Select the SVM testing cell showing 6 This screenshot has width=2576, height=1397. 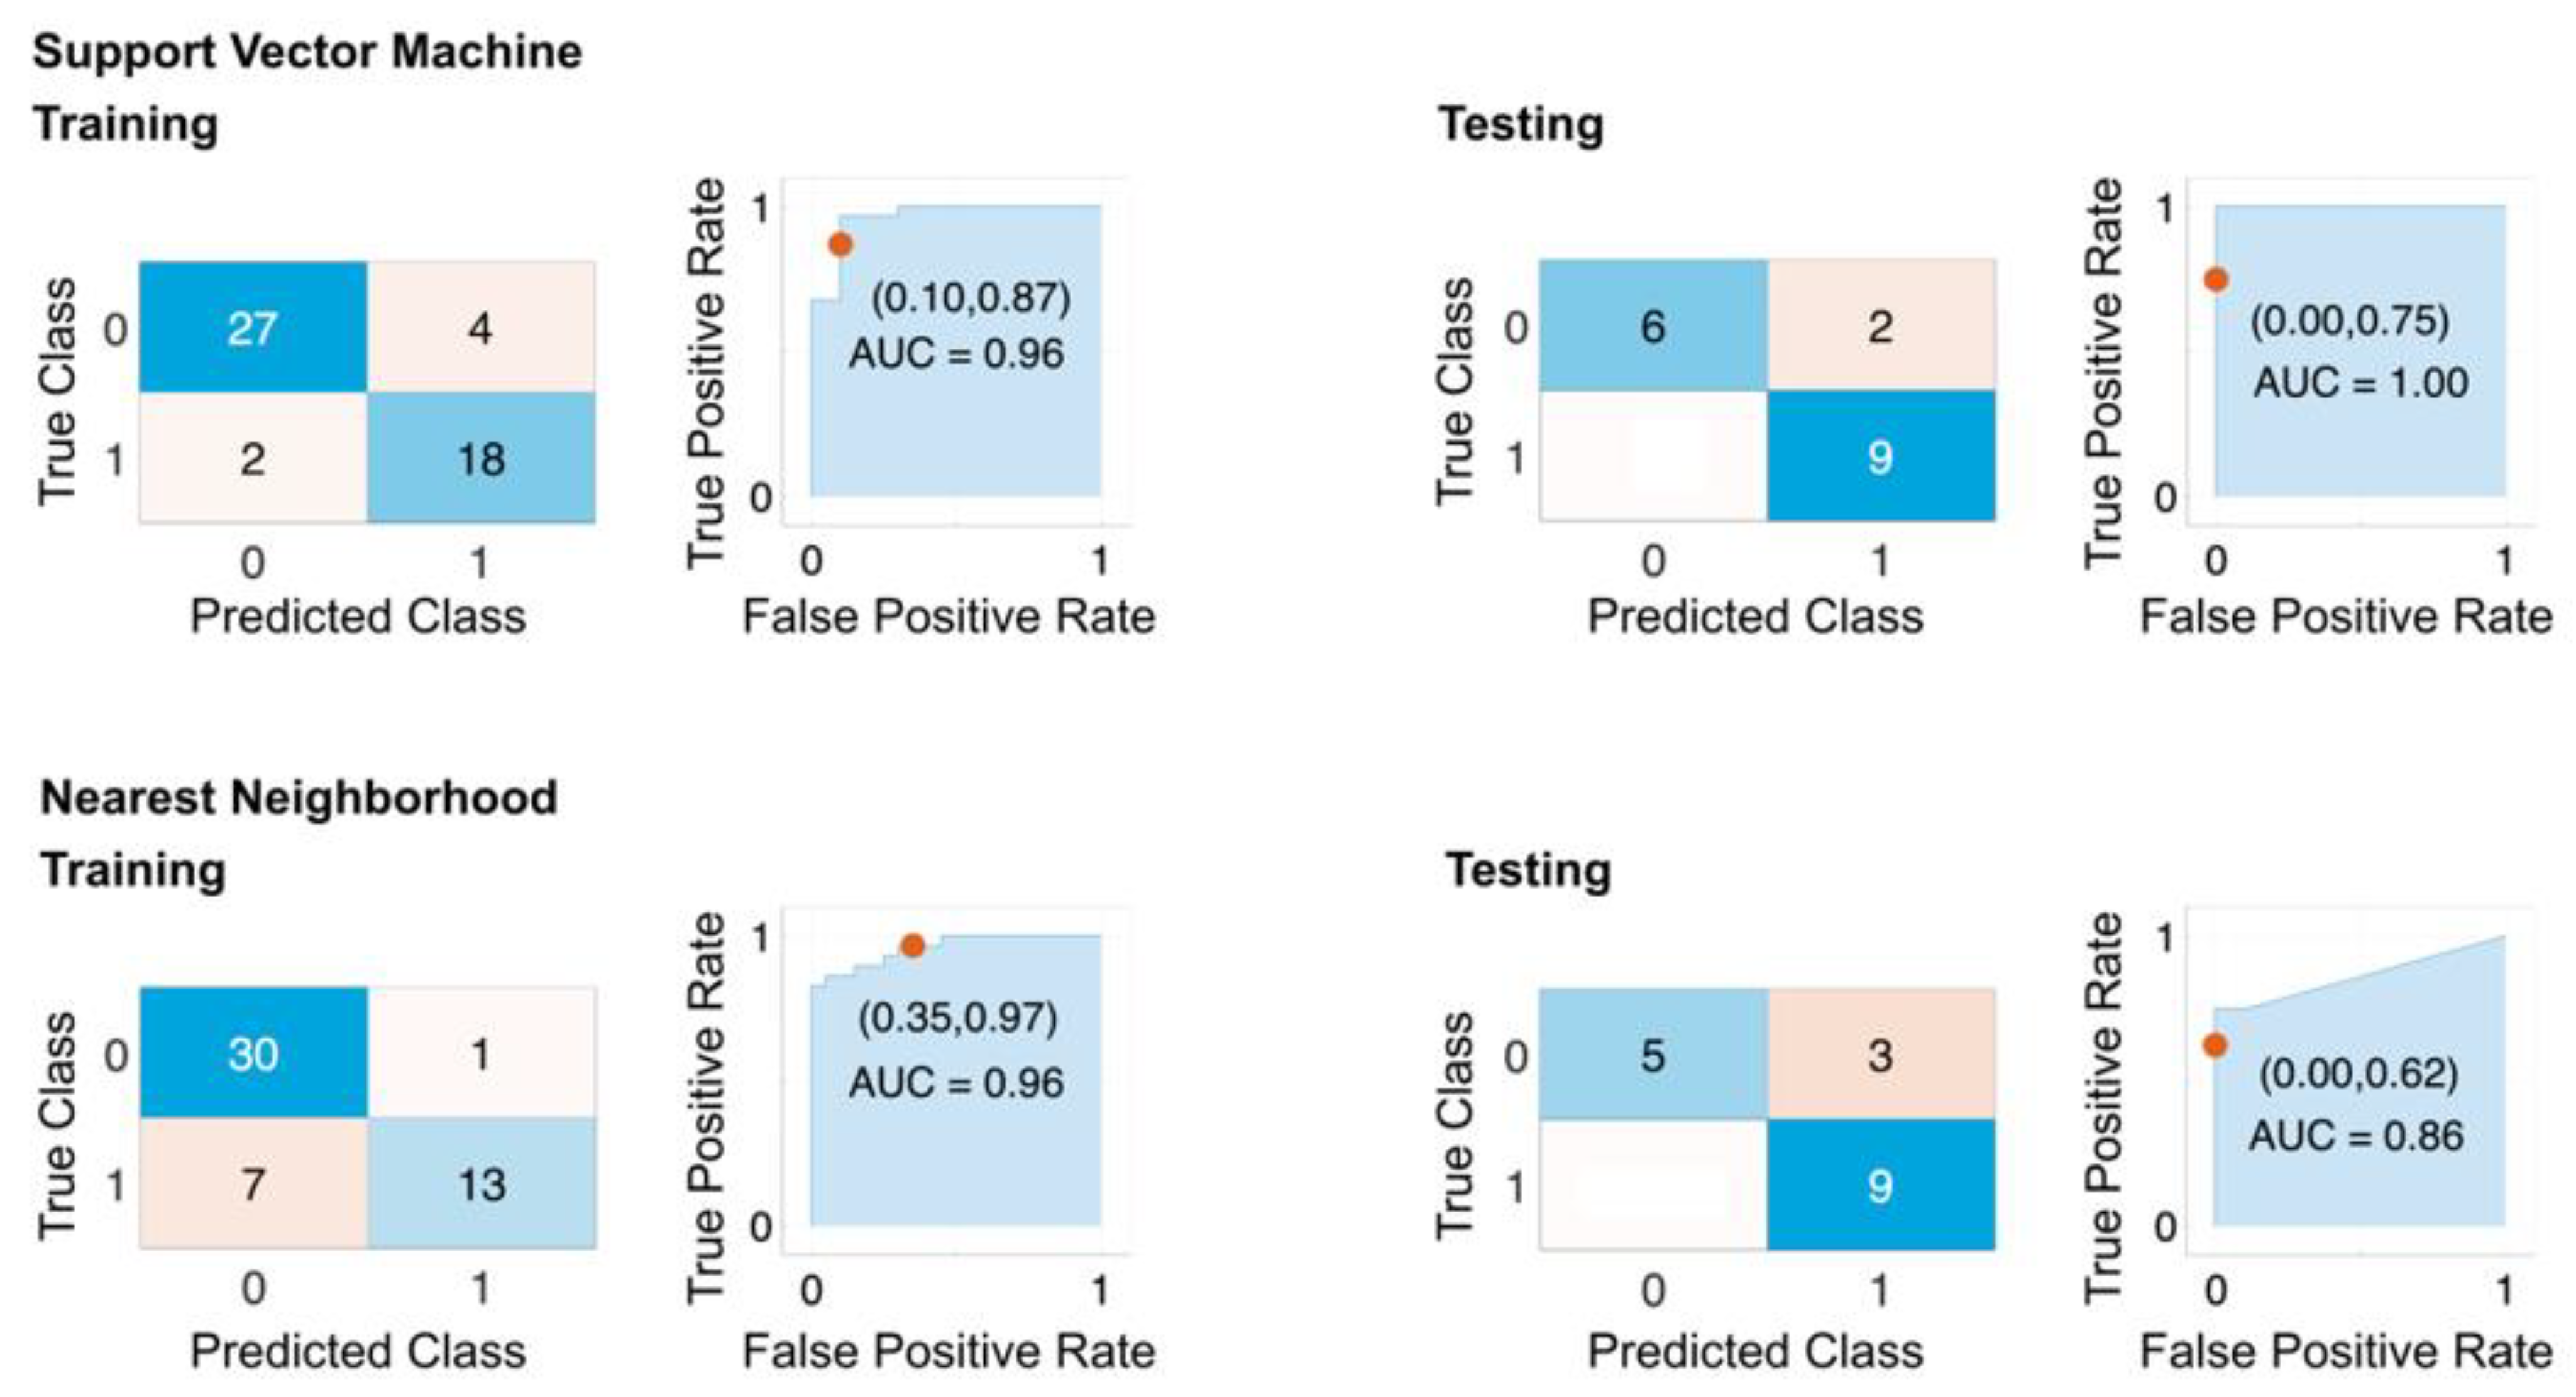[x=1653, y=326]
